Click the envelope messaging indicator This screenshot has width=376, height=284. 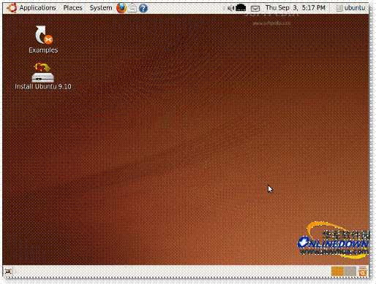tap(255, 9)
